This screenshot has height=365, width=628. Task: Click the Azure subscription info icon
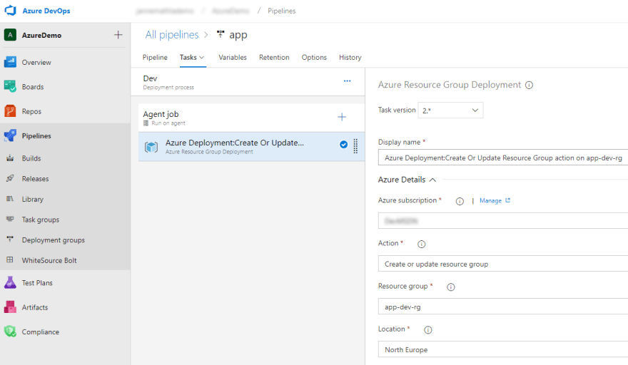click(460, 201)
